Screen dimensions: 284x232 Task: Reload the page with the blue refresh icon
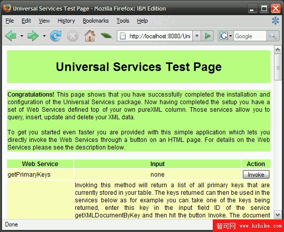[x=56, y=36]
